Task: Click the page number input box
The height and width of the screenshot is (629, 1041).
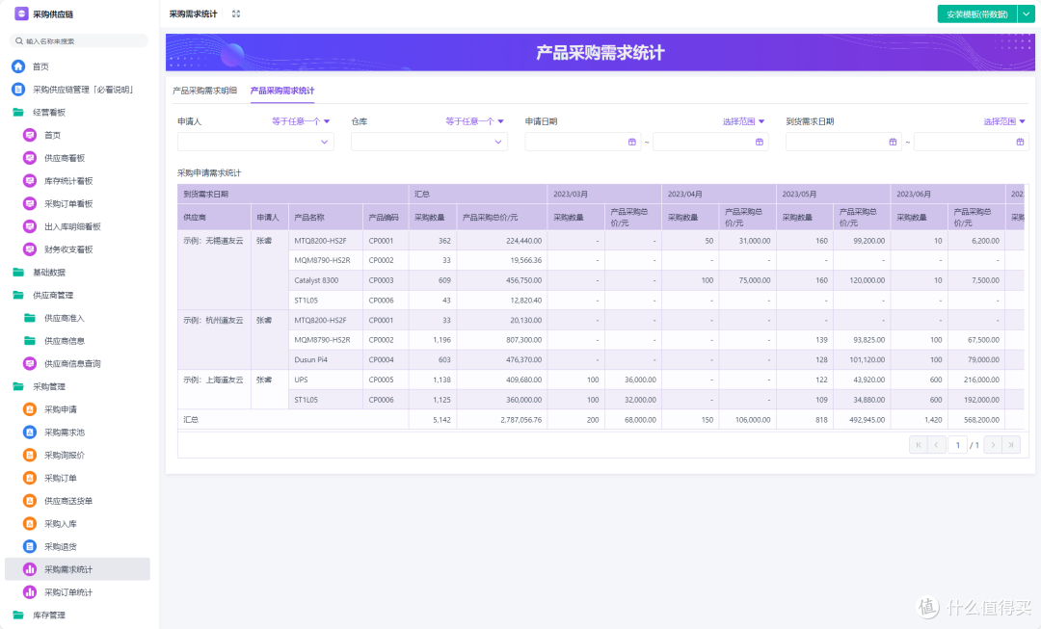Action: (x=957, y=445)
